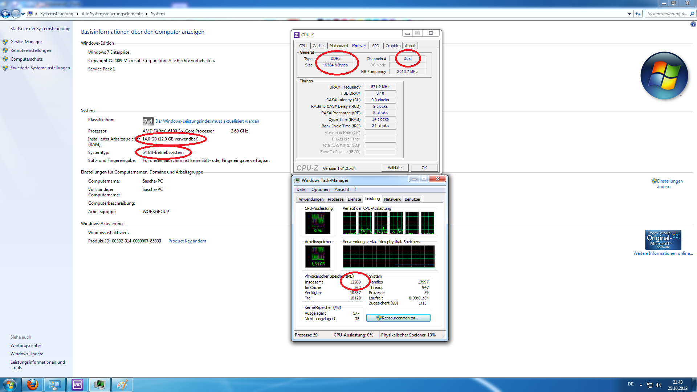The width and height of the screenshot is (697, 392).
Task: Click the Ressourcenmonitor button
Action: click(398, 318)
